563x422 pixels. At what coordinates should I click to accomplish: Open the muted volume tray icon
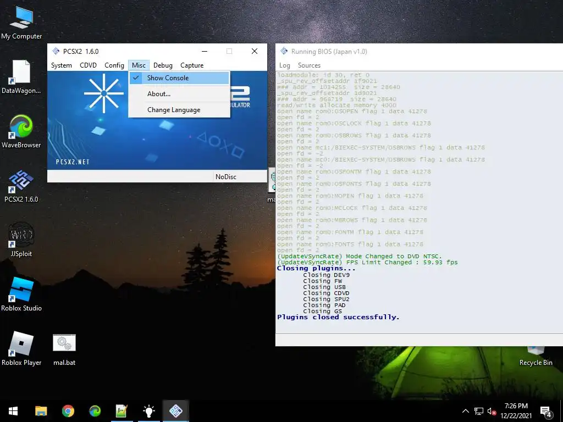click(x=492, y=411)
